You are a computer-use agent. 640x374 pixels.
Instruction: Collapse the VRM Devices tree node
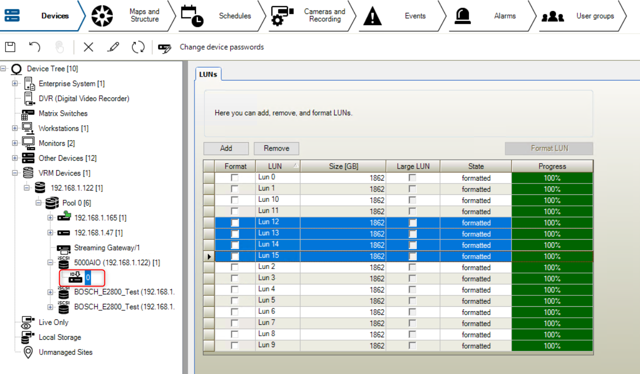tap(15, 174)
